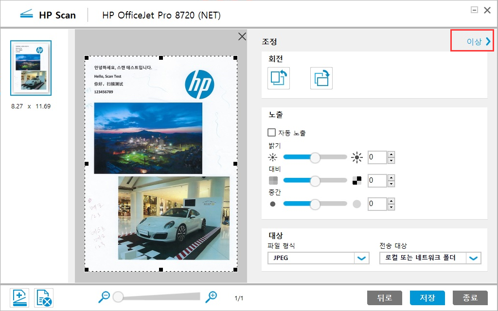This screenshot has height=311, width=498.
Task: Click the 대비 value input field
Action: [377, 181]
